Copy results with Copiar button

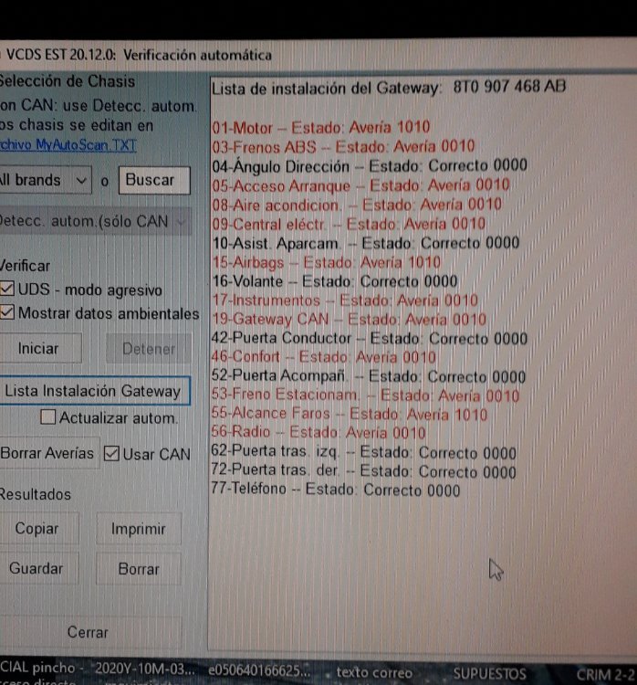(37, 528)
